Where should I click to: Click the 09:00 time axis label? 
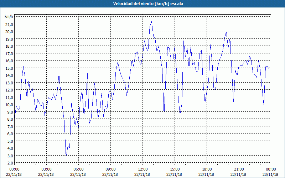(x=110, y=169)
